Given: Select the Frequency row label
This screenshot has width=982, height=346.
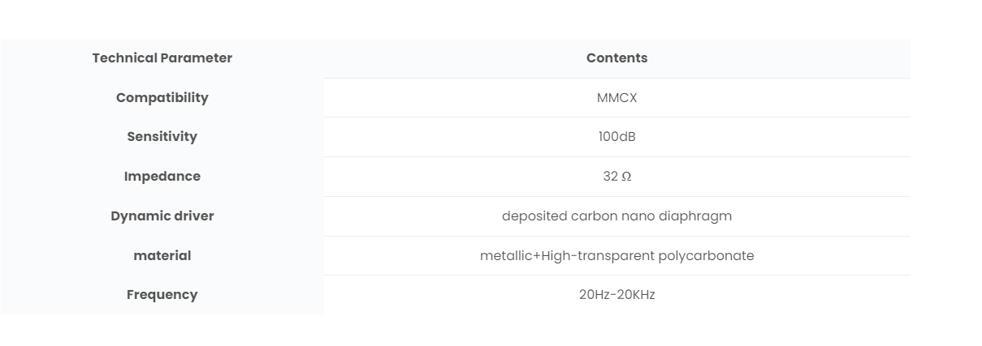Looking at the screenshot, I should tap(162, 295).
